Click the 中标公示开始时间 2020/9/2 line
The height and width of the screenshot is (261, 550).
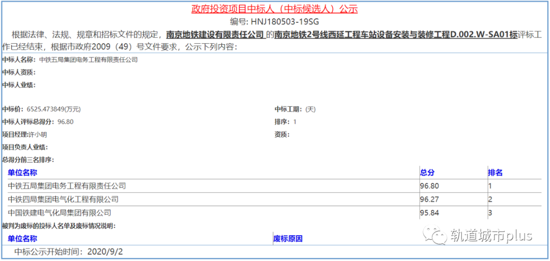click(69, 251)
